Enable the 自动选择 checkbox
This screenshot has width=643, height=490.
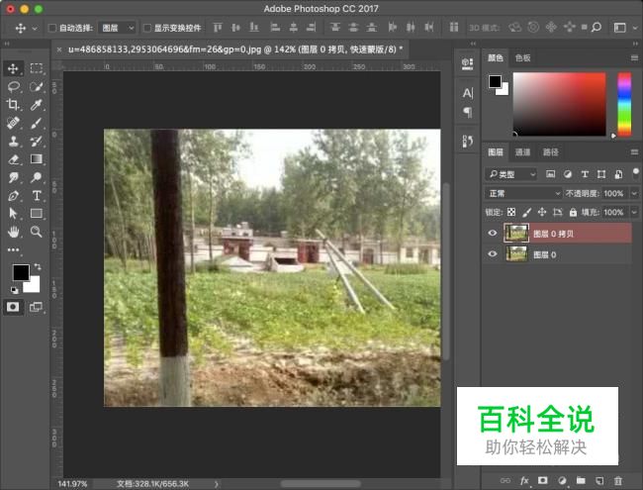[x=52, y=28]
